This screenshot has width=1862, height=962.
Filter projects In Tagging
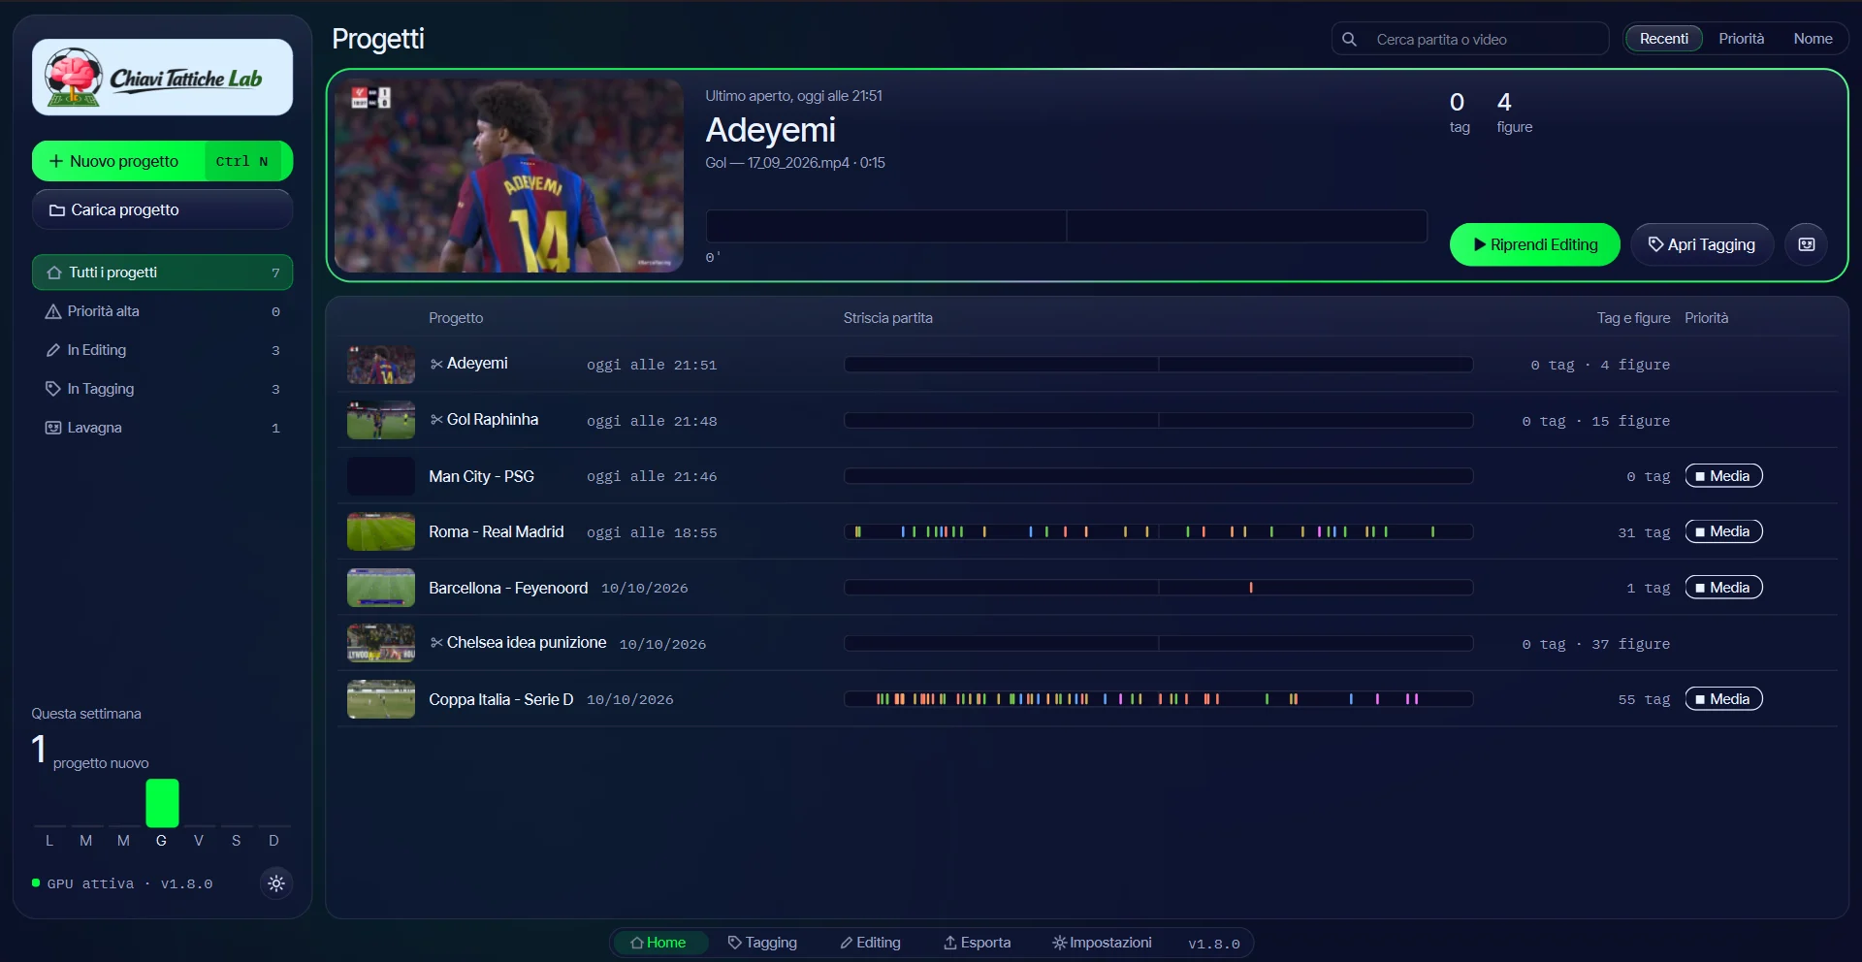tap(162, 389)
